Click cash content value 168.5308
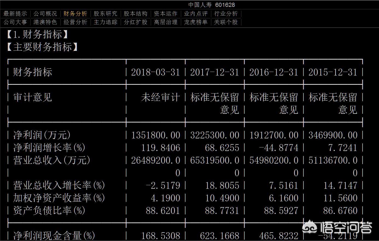This screenshot has width=379, height=241. tap(161, 236)
